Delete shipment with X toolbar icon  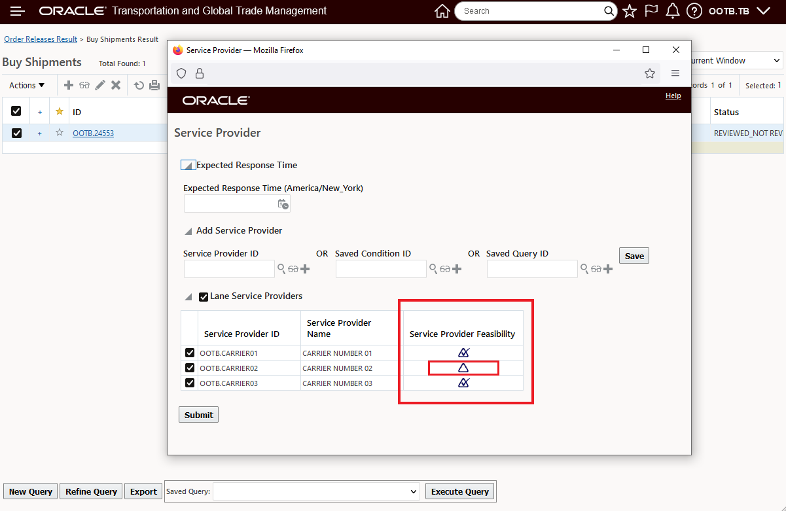(x=116, y=85)
